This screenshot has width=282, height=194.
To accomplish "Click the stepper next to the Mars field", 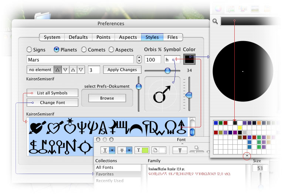I will [x=139, y=59].
